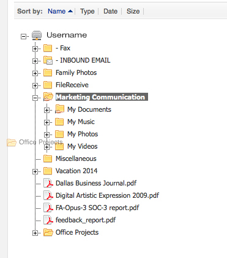Screen dimensions: 227x258
Task: Collapse the Username root node
Action: pyautogui.click(x=23, y=36)
